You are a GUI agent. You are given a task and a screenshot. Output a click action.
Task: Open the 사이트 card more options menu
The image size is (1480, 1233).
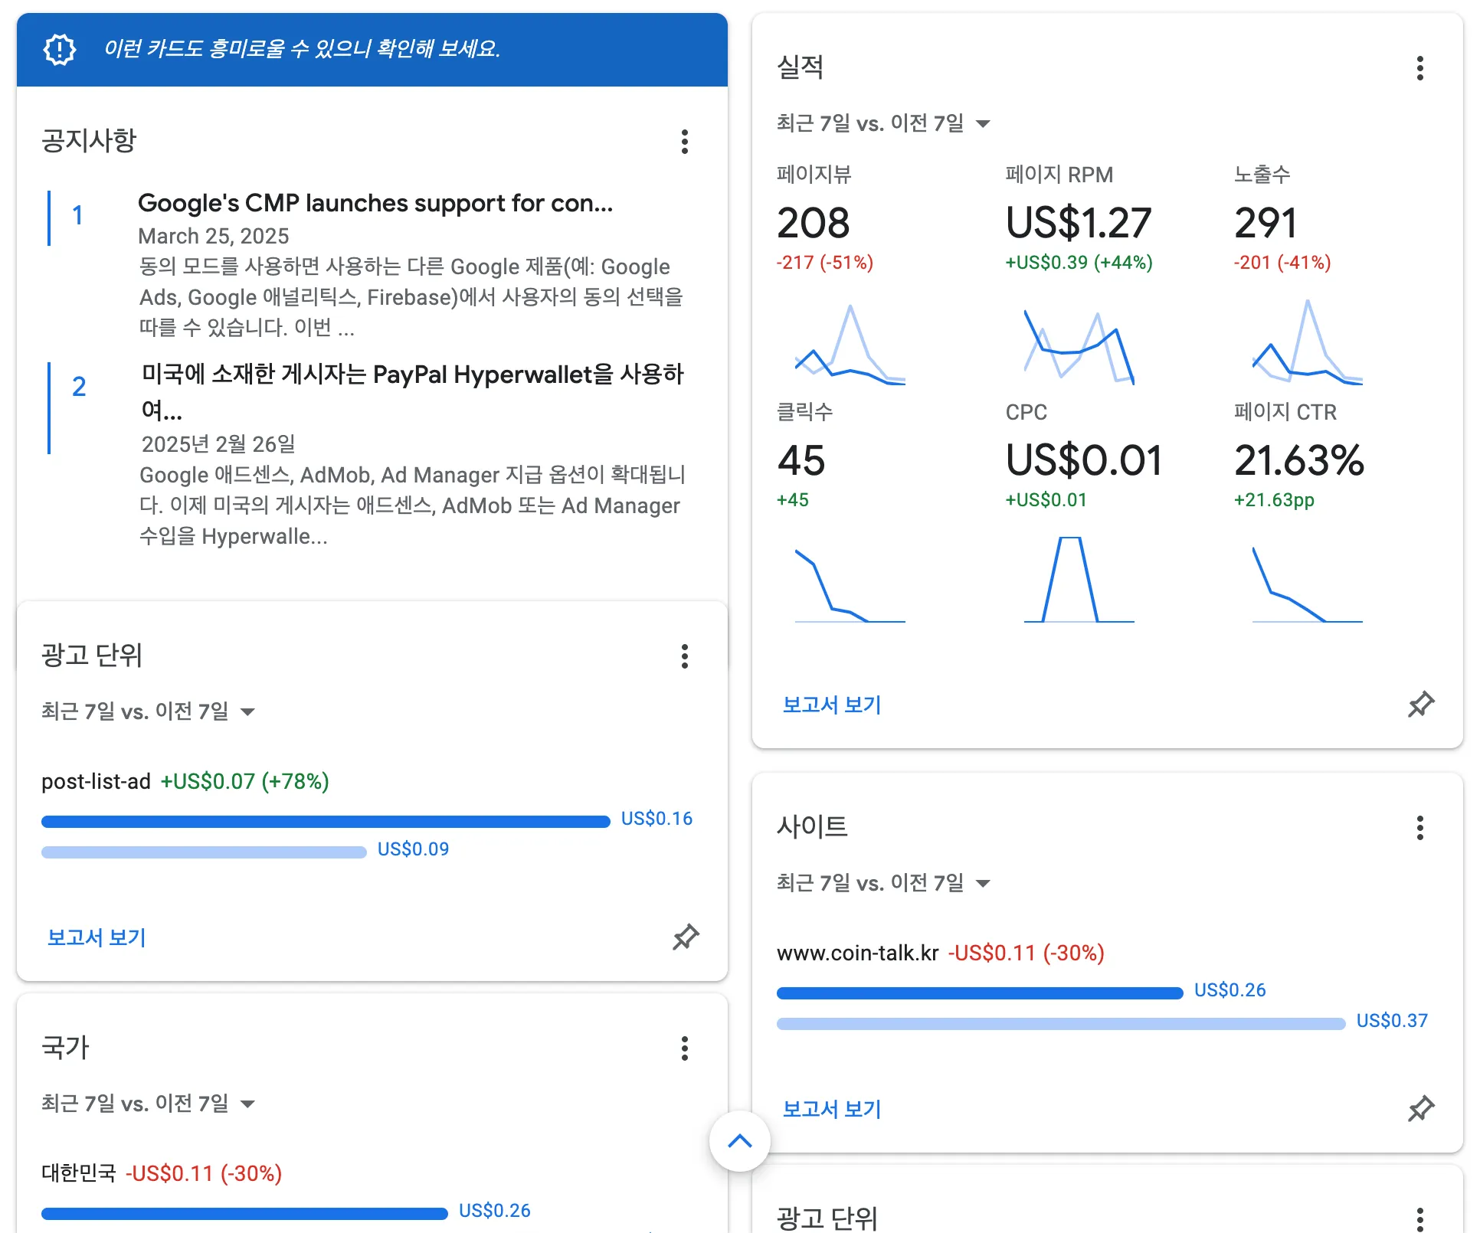[x=1420, y=828]
